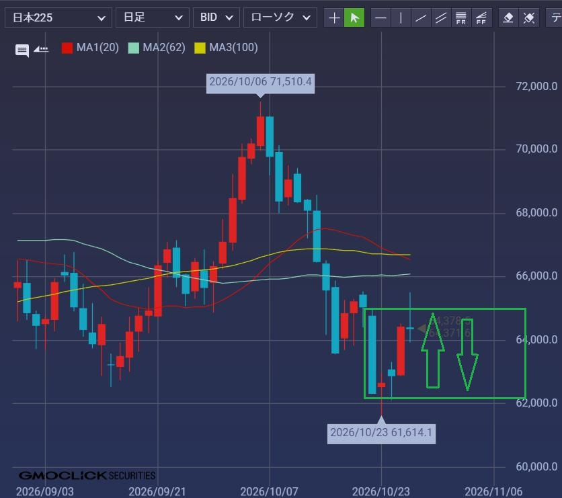The image size is (562, 498).
Task: Click the 60,000.0 price axis label
Action: click(x=536, y=467)
